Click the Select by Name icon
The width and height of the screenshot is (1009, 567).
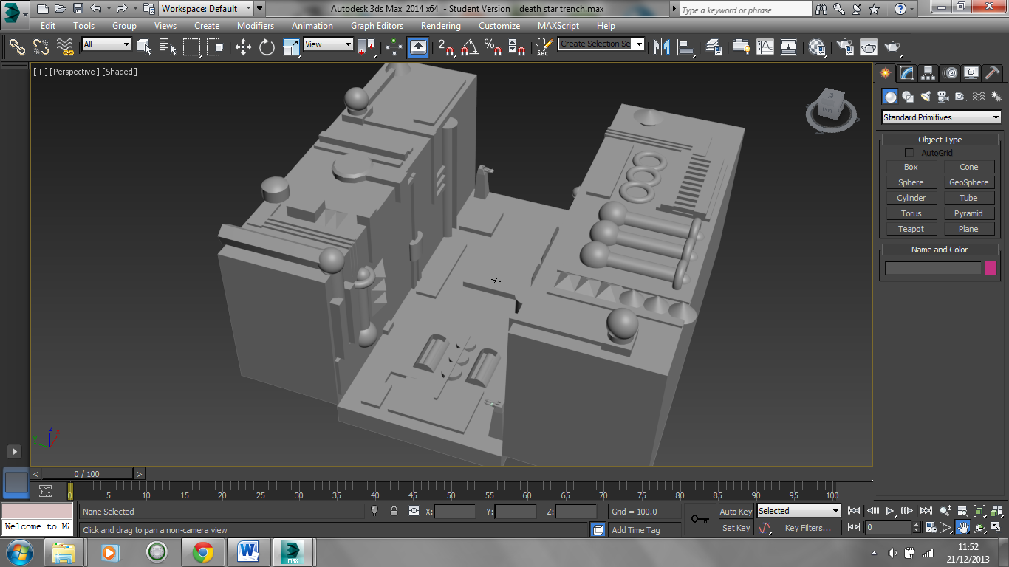coord(168,47)
